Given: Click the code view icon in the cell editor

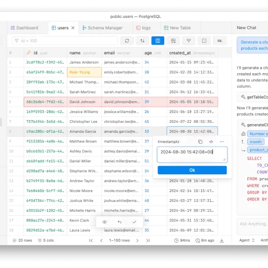Looking at the screenshot, I should pyautogui.click(x=211, y=142).
